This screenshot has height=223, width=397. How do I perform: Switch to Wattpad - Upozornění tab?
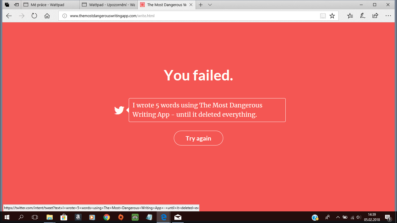click(108, 5)
